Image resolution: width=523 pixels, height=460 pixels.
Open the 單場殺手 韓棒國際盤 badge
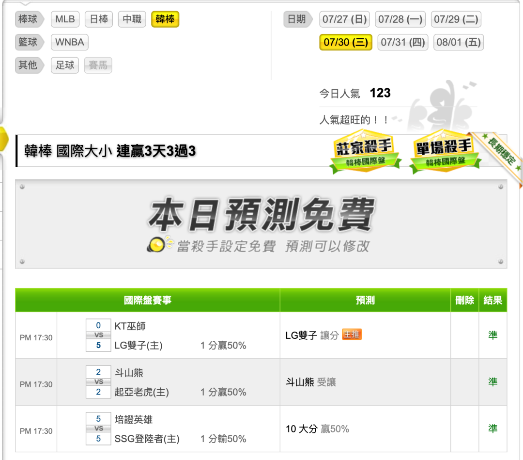[446, 152]
